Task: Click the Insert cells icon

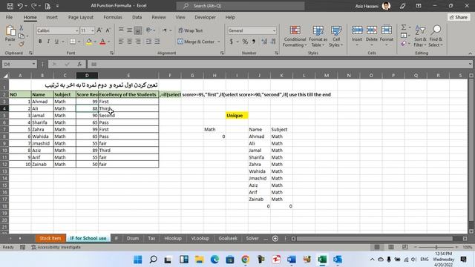Action: pyautogui.click(x=357, y=30)
